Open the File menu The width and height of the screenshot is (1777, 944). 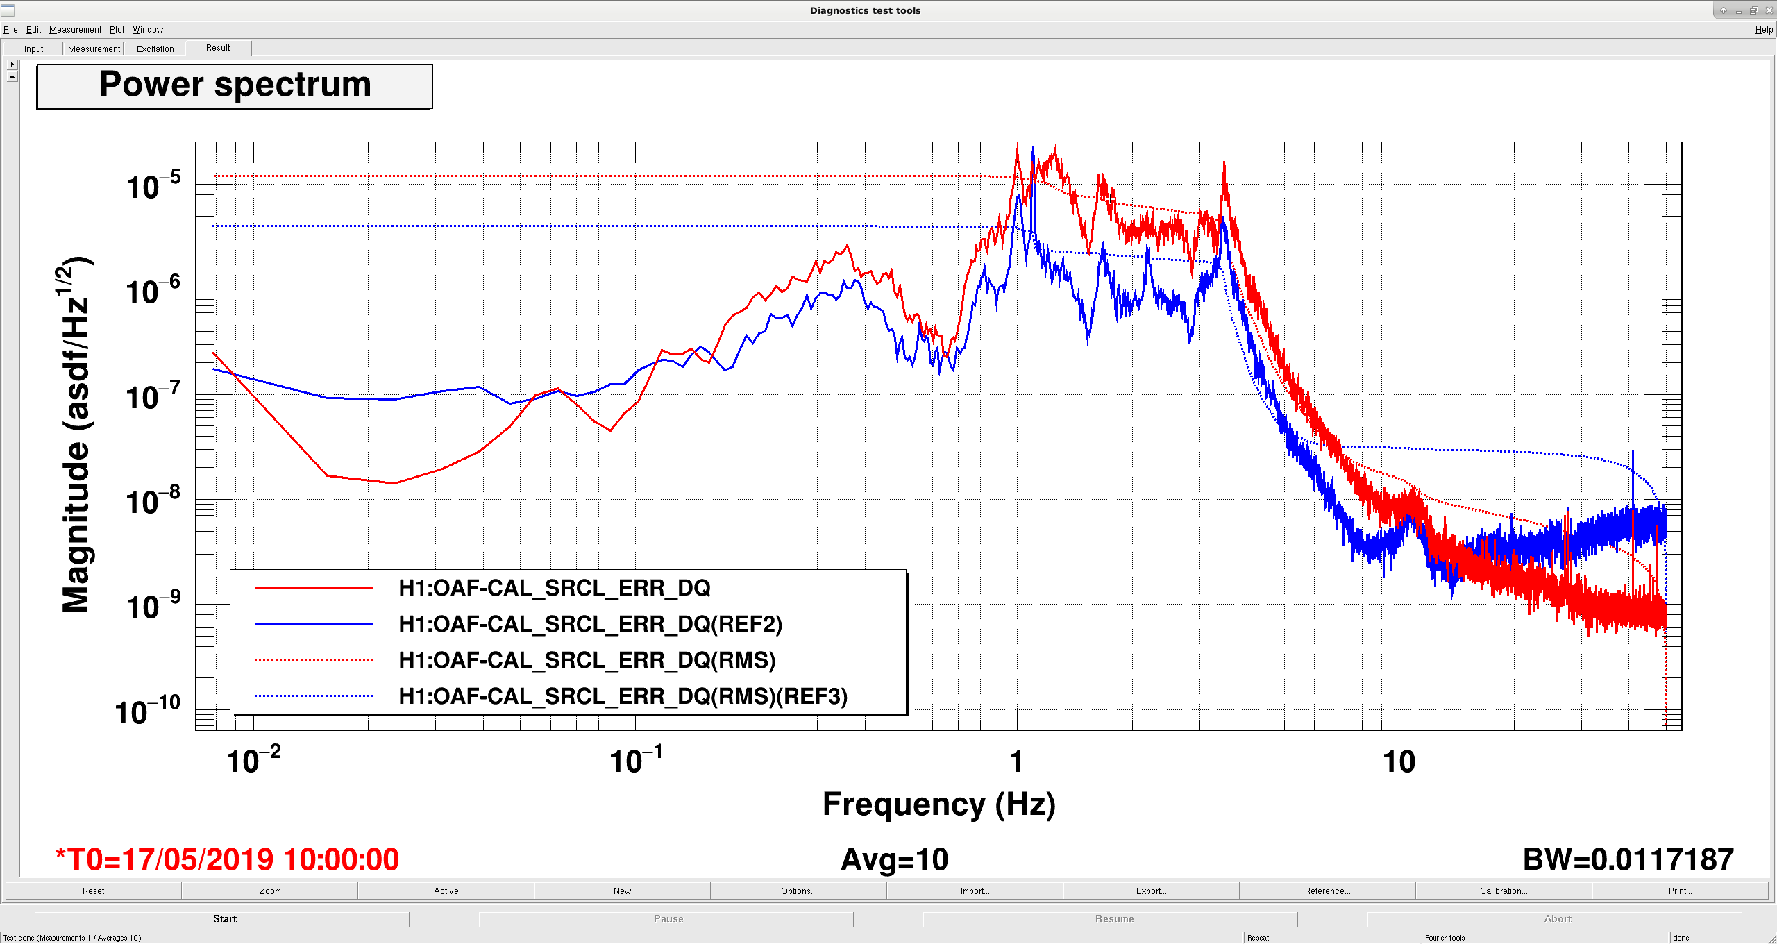click(10, 29)
